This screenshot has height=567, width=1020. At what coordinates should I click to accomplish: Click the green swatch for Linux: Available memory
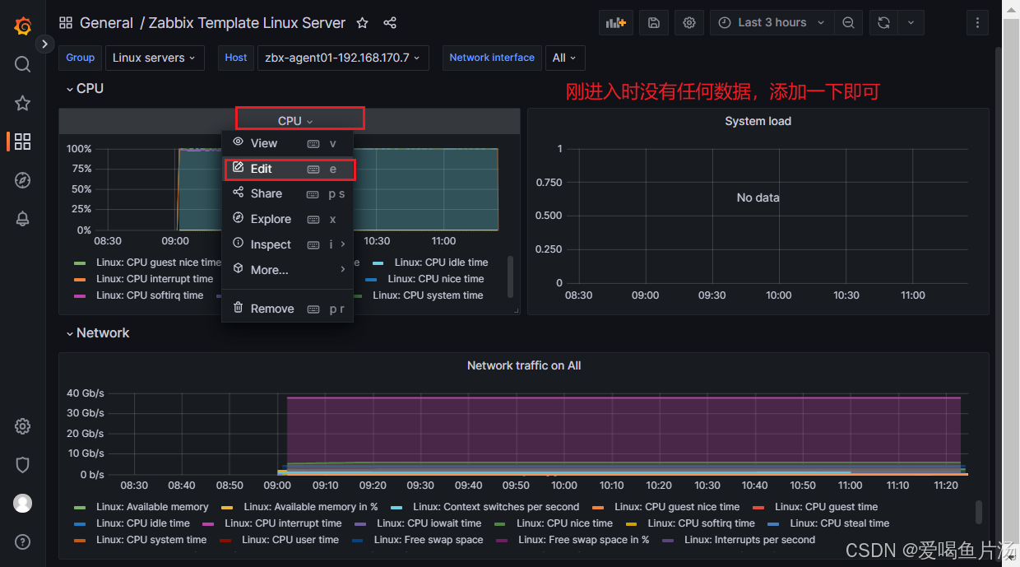(x=80, y=507)
